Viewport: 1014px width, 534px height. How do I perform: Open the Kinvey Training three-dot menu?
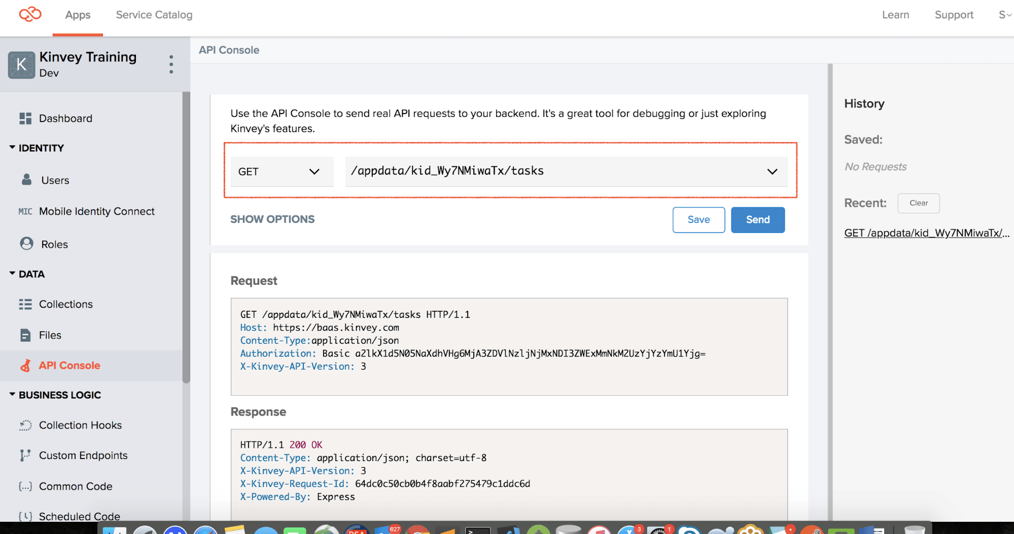click(x=171, y=65)
